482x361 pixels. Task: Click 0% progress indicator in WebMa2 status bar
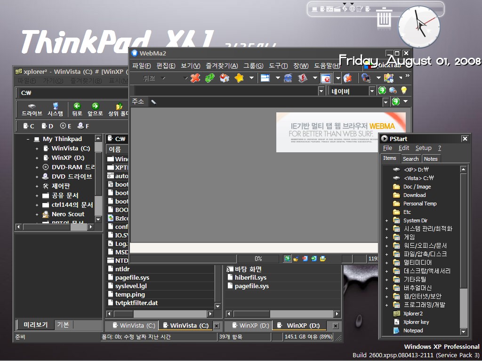pos(258,259)
